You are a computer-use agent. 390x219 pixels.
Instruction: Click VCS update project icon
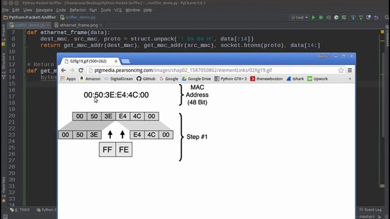(353, 18)
